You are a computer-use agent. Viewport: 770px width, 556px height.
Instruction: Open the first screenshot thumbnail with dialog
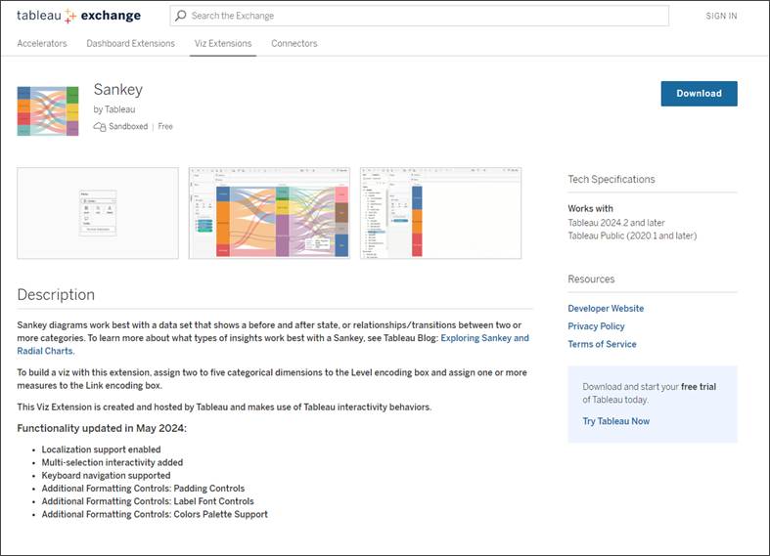click(98, 213)
